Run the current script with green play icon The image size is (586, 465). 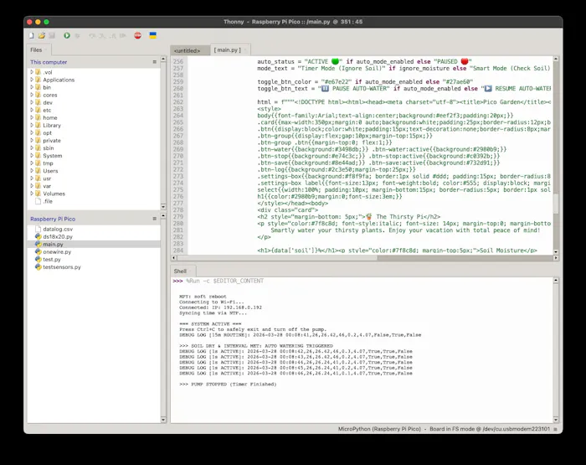[x=67, y=35]
